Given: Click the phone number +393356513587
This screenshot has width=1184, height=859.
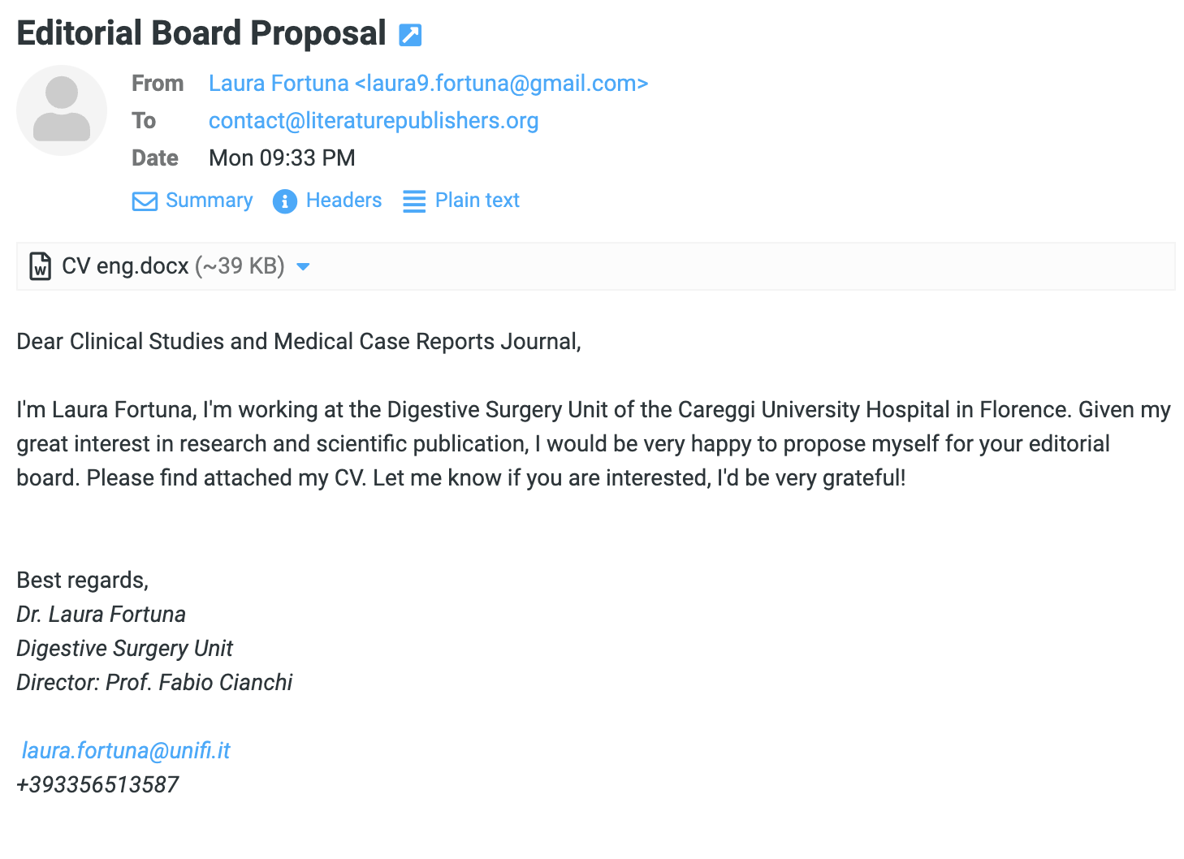Looking at the screenshot, I should [97, 784].
